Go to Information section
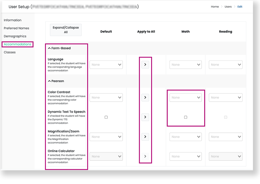The width and height of the screenshot is (260, 184). pyautogui.click(x=13, y=20)
